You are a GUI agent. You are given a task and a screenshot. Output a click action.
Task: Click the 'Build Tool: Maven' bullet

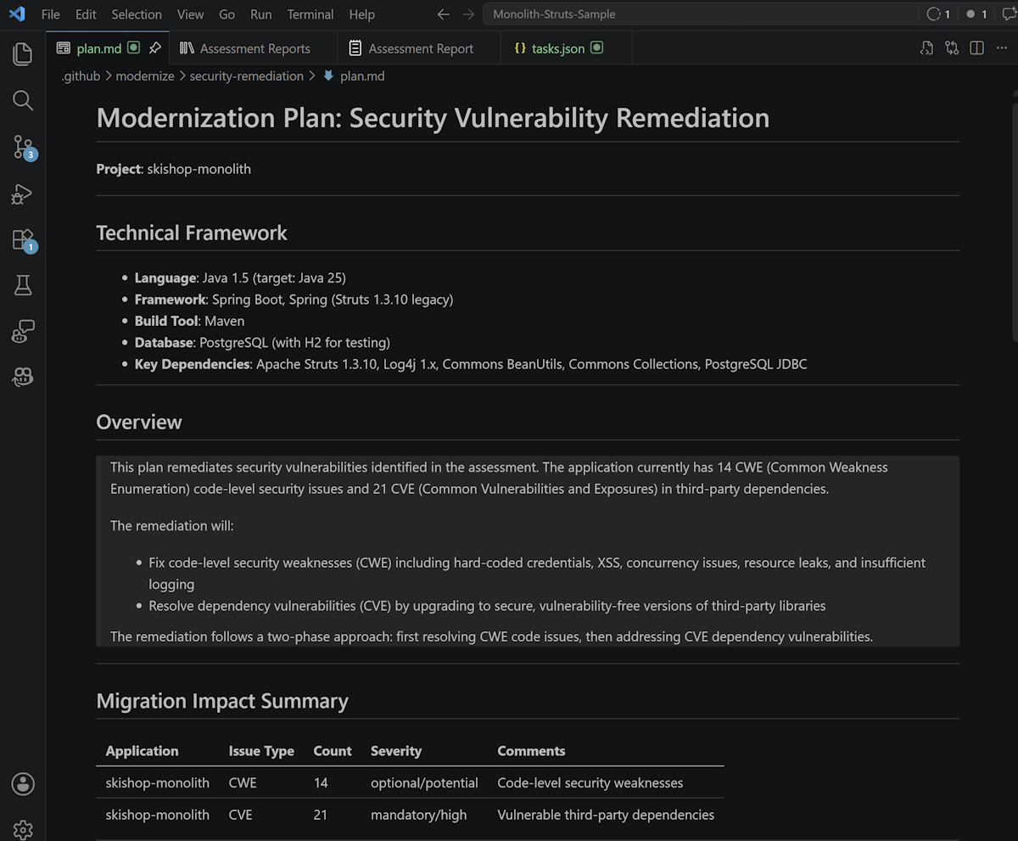[189, 321]
